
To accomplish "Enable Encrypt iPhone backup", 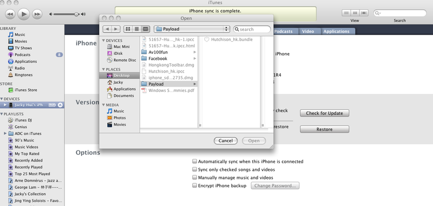I will coord(195,185).
